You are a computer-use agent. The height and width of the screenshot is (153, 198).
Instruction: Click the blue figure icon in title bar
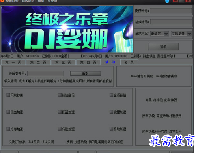(167, 1)
